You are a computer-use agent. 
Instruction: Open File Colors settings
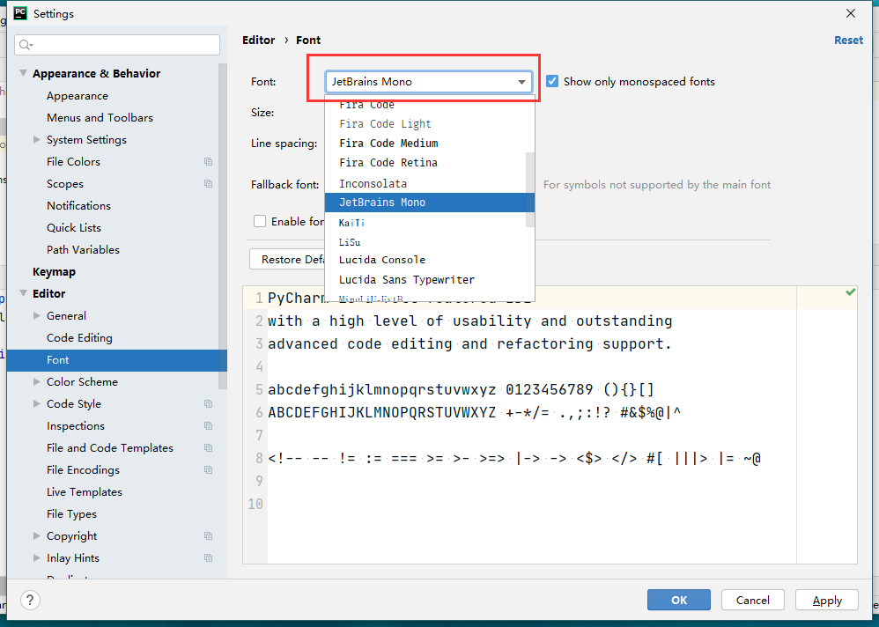(x=73, y=162)
